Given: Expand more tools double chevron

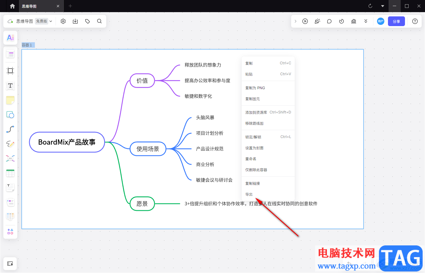Looking at the screenshot, I should 366,21.
